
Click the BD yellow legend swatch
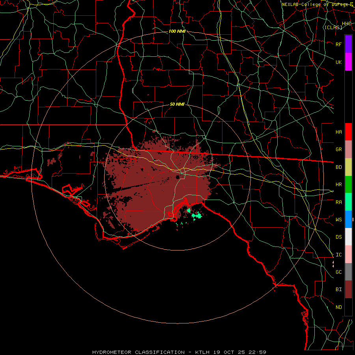(x=348, y=167)
